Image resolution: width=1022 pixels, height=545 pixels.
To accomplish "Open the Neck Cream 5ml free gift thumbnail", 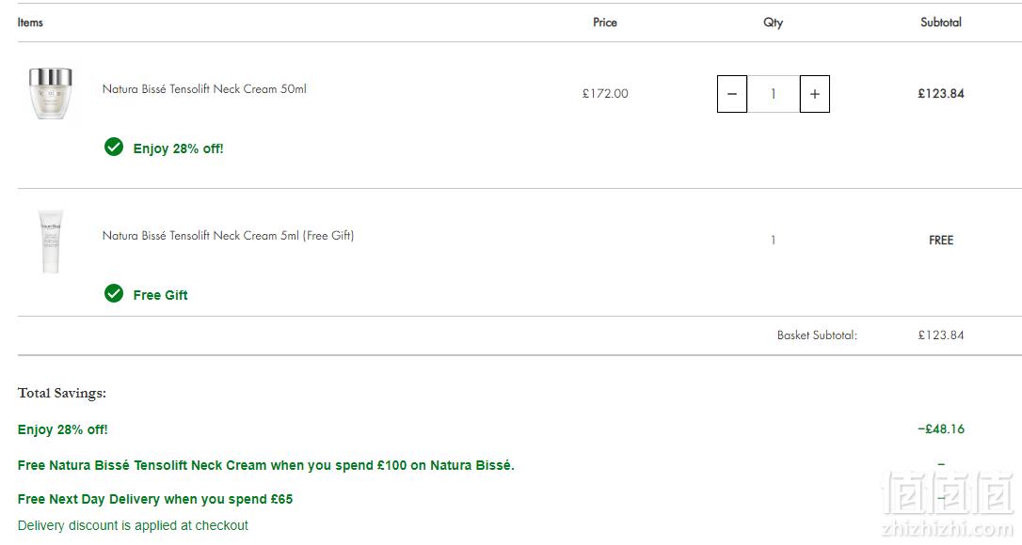I will (51, 241).
